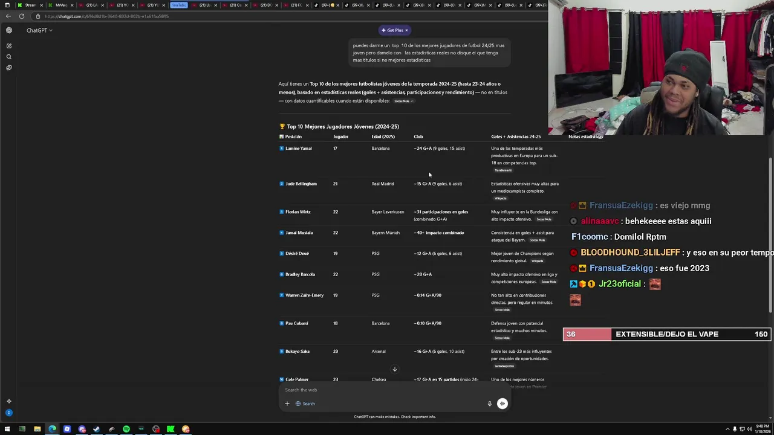The image size is (774, 435).
Task: Click the Jamal Musiala player name
Action: click(299, 233)
